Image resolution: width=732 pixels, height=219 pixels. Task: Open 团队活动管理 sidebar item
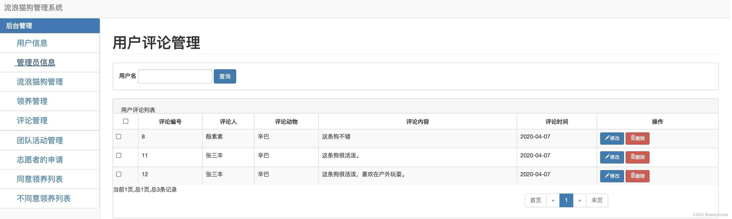pyautogui.click(x=40, y=141)
